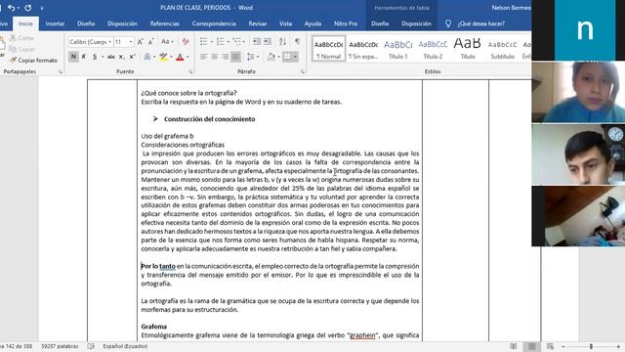Switch to Web Layout view icon
625x352 pixels.
coord(551,346)
